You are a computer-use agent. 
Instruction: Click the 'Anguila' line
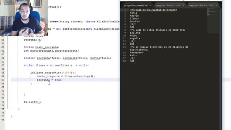pos(135,38)
